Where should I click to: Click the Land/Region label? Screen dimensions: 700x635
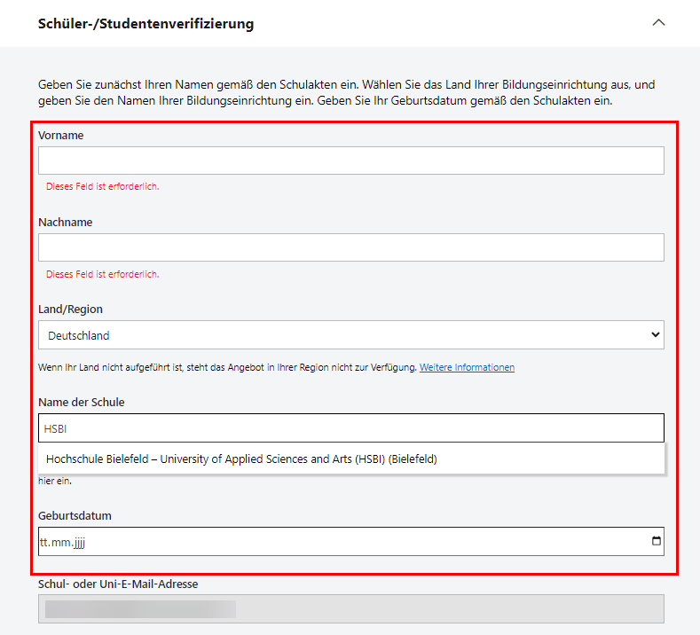[70, 310]
